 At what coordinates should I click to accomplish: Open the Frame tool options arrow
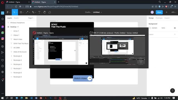(x=23, y=12)
